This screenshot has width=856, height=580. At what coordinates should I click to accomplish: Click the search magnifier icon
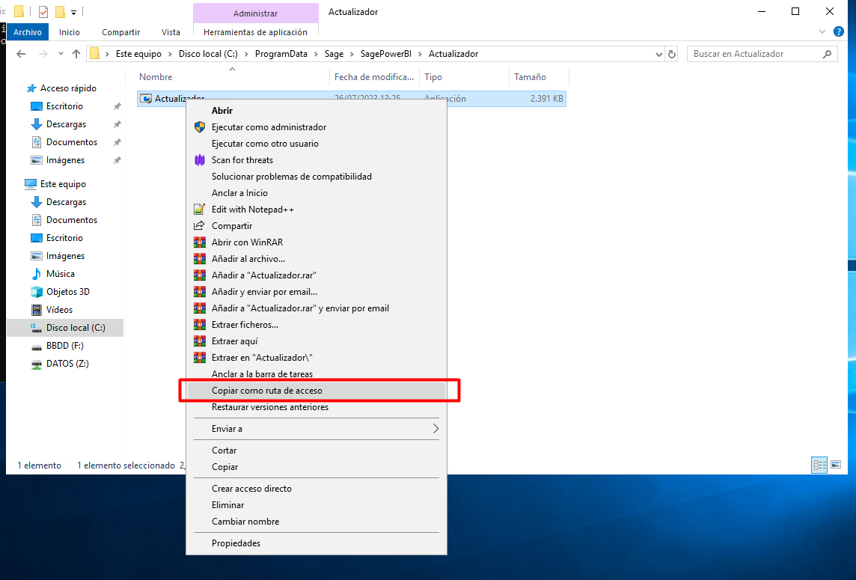827,54
